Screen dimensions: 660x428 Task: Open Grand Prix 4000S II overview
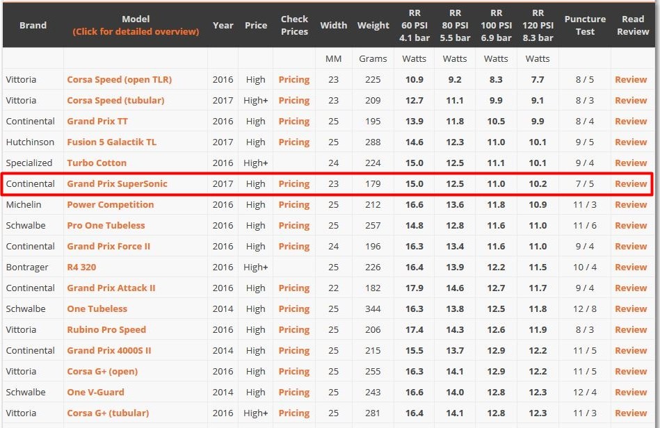(109, 351)
